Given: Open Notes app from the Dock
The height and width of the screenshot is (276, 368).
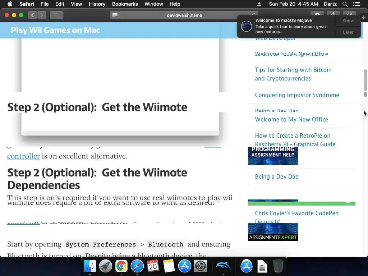Looking at the screenshot, I should (x=169, y=266).
